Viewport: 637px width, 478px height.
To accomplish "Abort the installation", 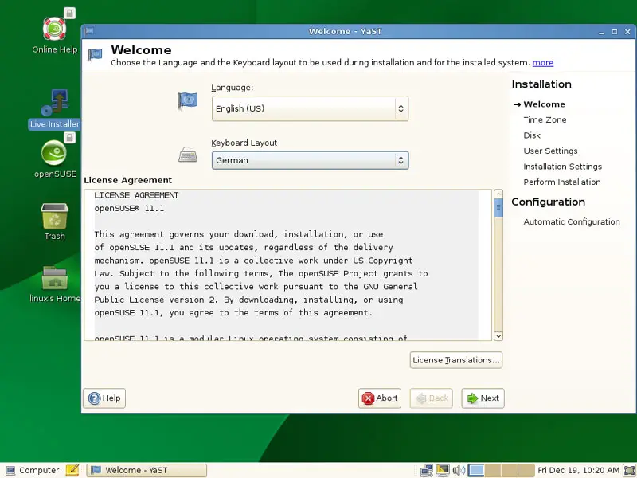I will pyautogui.click(x=380, y=398).
